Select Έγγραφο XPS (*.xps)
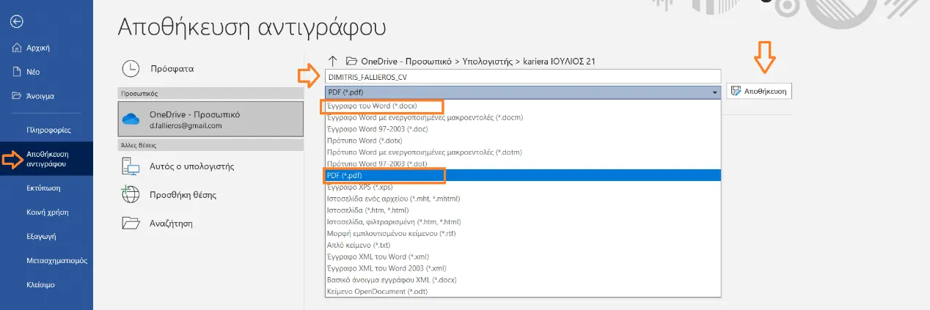This screenshot has height=310, width=930. [523, 187]
